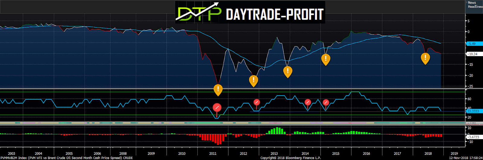Click the PVMMWB2M Index description text
483x160 pixels.
[x=66, y=158]
